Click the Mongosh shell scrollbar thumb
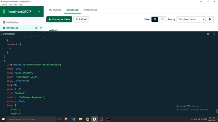This screenshot has width=218, height=122. pos(217,111)
